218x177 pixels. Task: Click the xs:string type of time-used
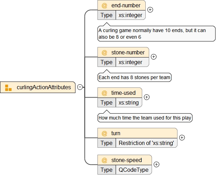129,103
